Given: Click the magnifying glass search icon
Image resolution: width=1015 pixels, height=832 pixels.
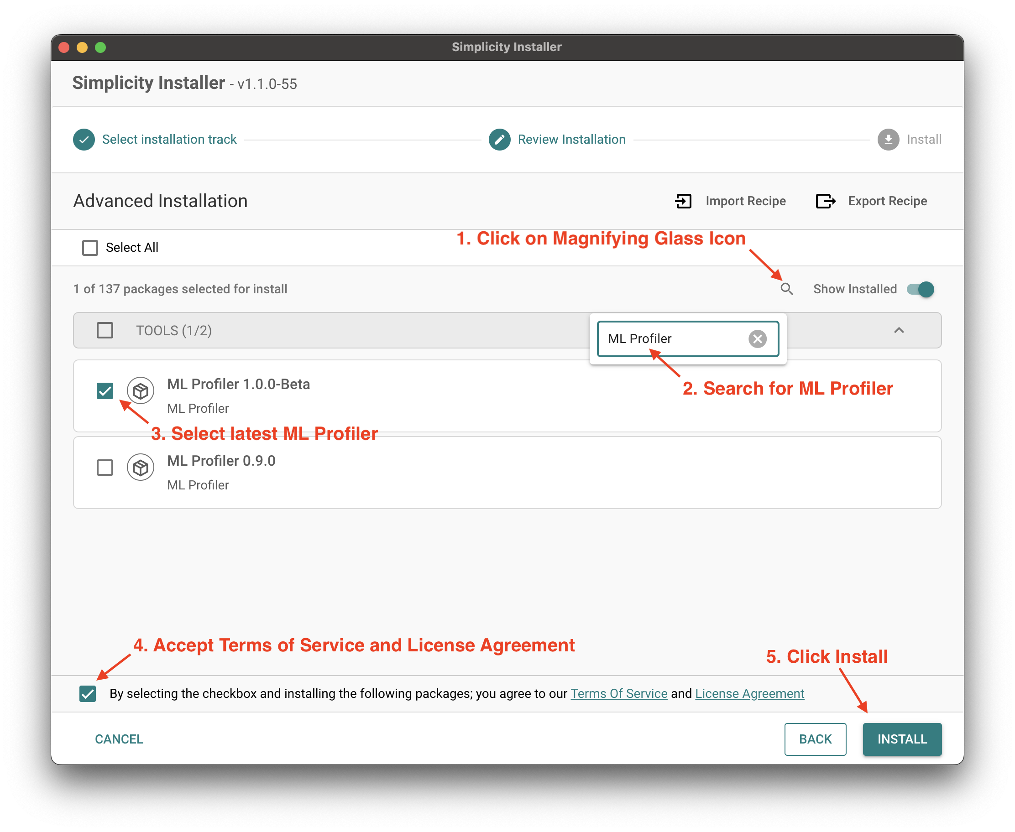Looking at the screenshot, I should click(x=787, y=289).
